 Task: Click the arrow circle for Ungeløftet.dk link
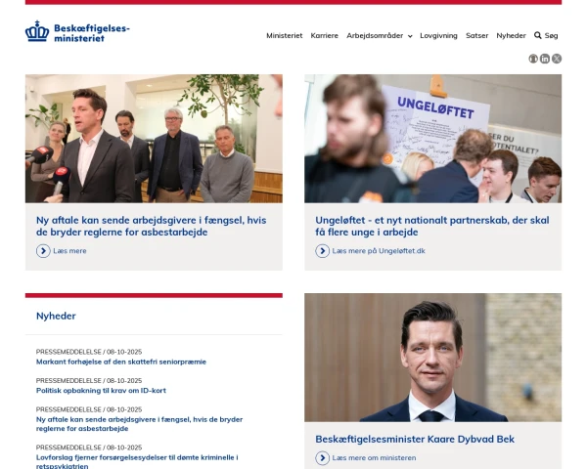(x=322, y=251)
